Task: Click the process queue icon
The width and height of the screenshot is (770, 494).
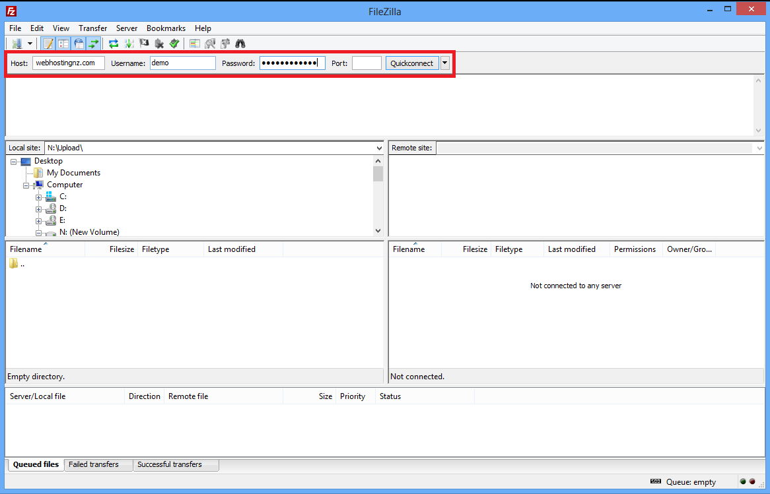Action: [x=129, y=44]
